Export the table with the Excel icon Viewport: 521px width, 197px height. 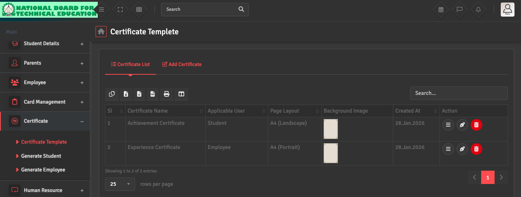(126, 94)
